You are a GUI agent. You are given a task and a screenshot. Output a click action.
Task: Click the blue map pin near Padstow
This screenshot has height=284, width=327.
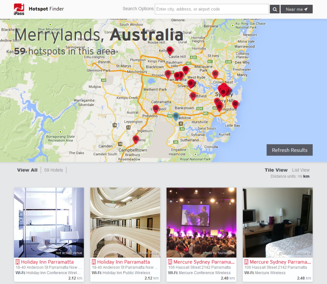pyautogui.click(x=176, y=116)
